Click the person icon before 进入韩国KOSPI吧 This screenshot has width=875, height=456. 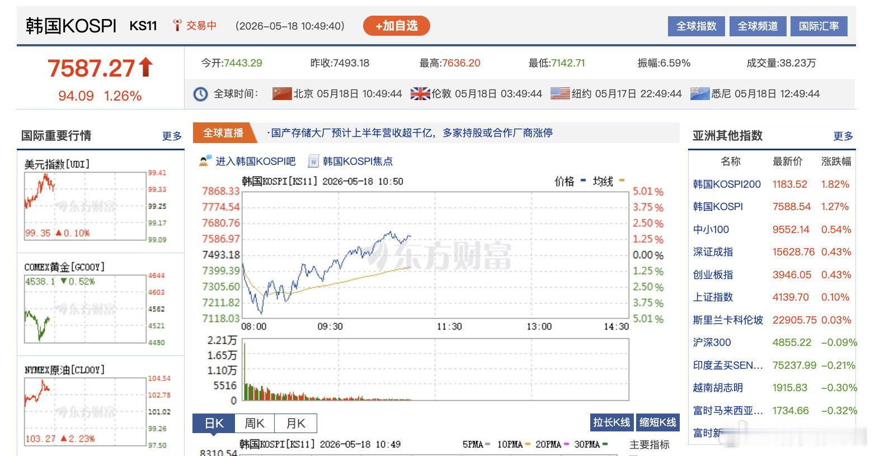205,161
